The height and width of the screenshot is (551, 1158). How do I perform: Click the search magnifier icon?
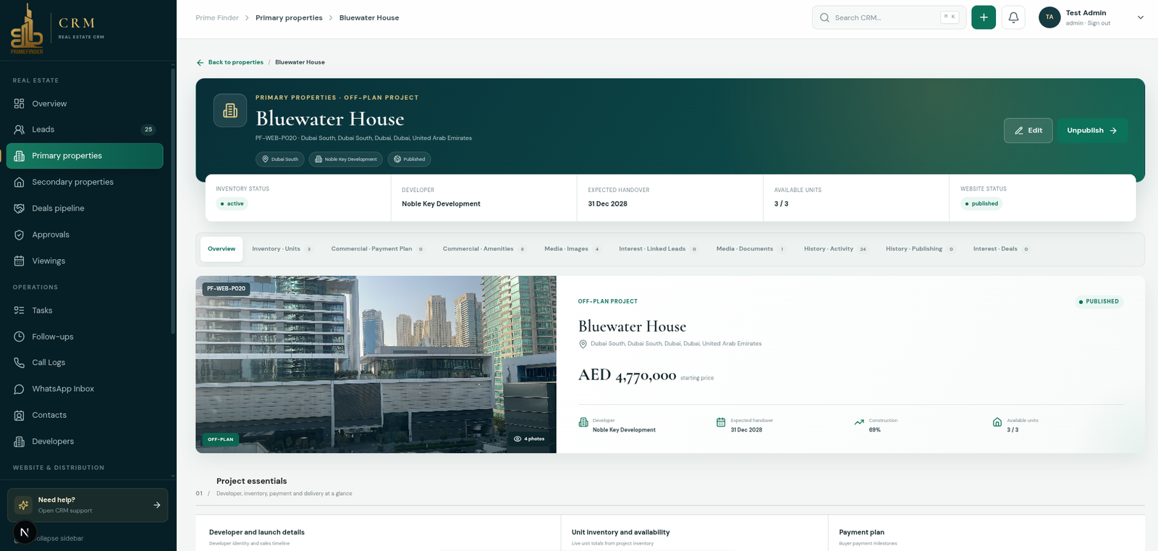click(824, 17)
